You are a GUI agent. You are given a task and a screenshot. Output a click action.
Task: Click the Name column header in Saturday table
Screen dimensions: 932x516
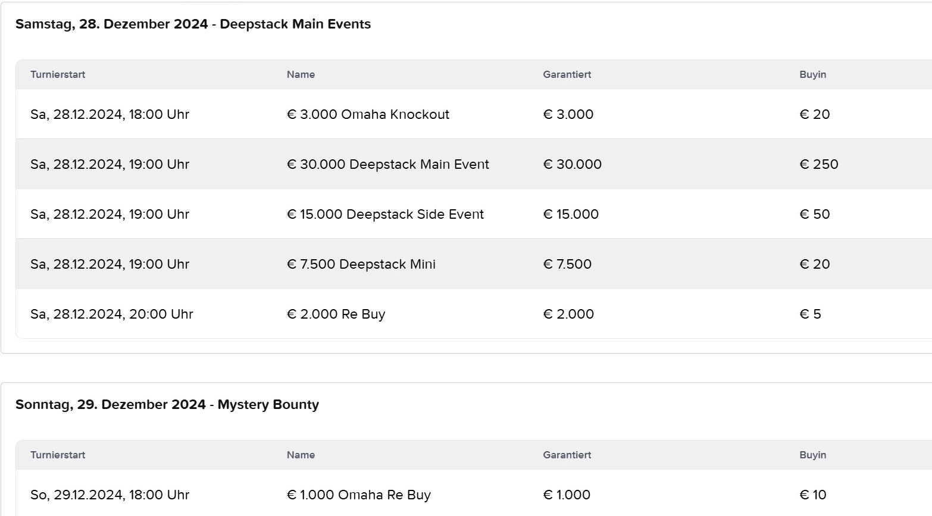pyautogui.click(x=301, y=74)
